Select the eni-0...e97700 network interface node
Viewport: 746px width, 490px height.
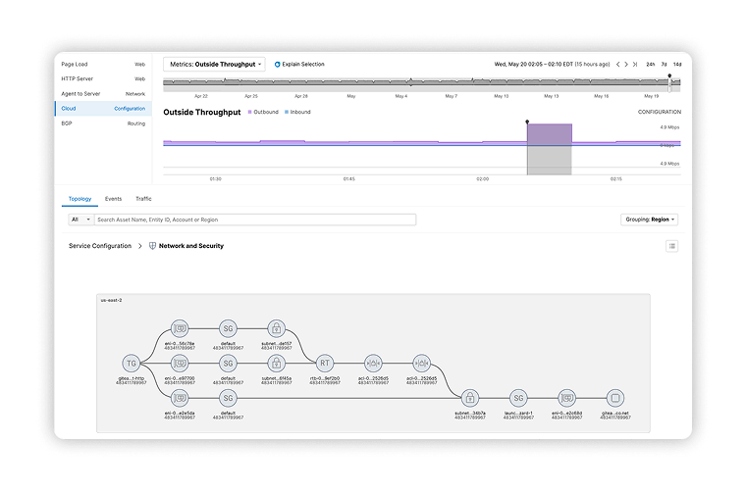click(180, 364)
